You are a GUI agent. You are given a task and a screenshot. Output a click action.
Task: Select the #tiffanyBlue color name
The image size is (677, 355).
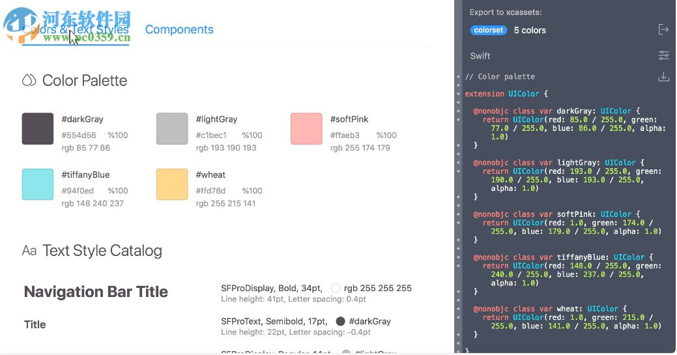tap(85, 175)
